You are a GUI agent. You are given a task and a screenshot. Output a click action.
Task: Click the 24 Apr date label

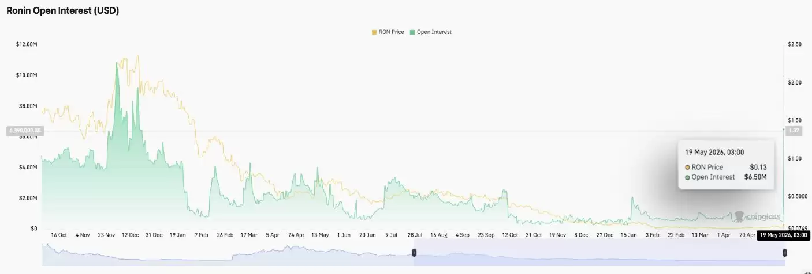pyautogui.click(x=296, y=235)
